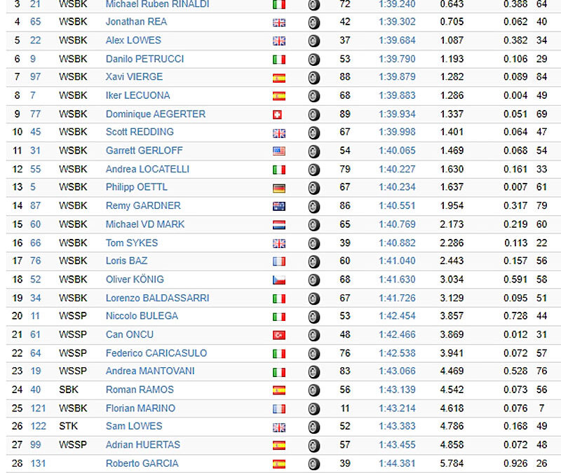Open rider link Scott REDDING
The height and width of the screenshot is (473, 561).
click(x=140, y=132)
